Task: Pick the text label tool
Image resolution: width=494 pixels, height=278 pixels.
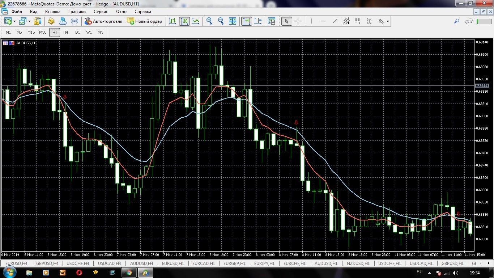Action: (x=370, y=21)
